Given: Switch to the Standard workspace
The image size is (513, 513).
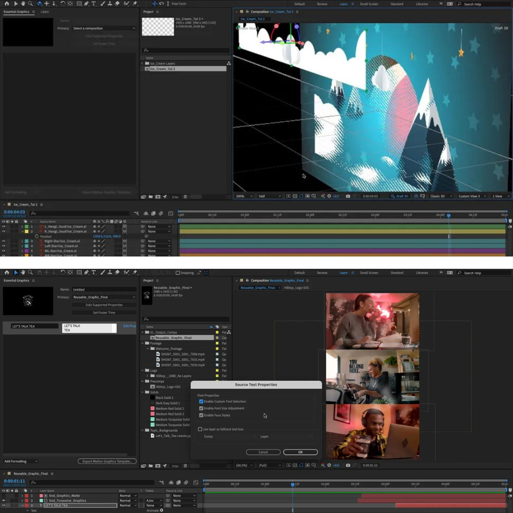Looking at the screenshot, I should tap(397, 273).
